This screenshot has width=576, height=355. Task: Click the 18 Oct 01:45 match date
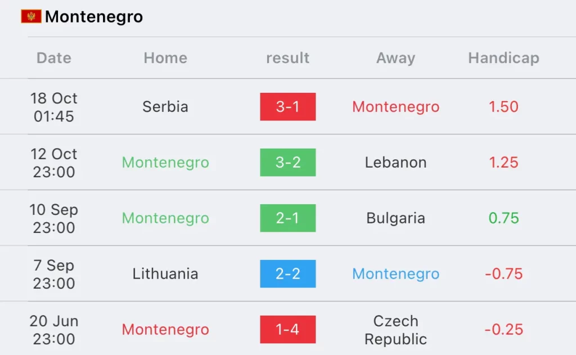click(x=54, y=107)
